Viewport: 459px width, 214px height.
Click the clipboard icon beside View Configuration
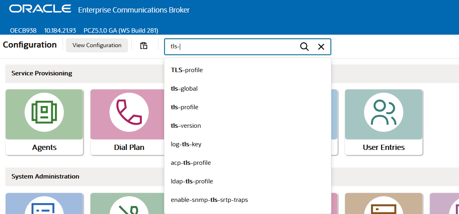144,46
